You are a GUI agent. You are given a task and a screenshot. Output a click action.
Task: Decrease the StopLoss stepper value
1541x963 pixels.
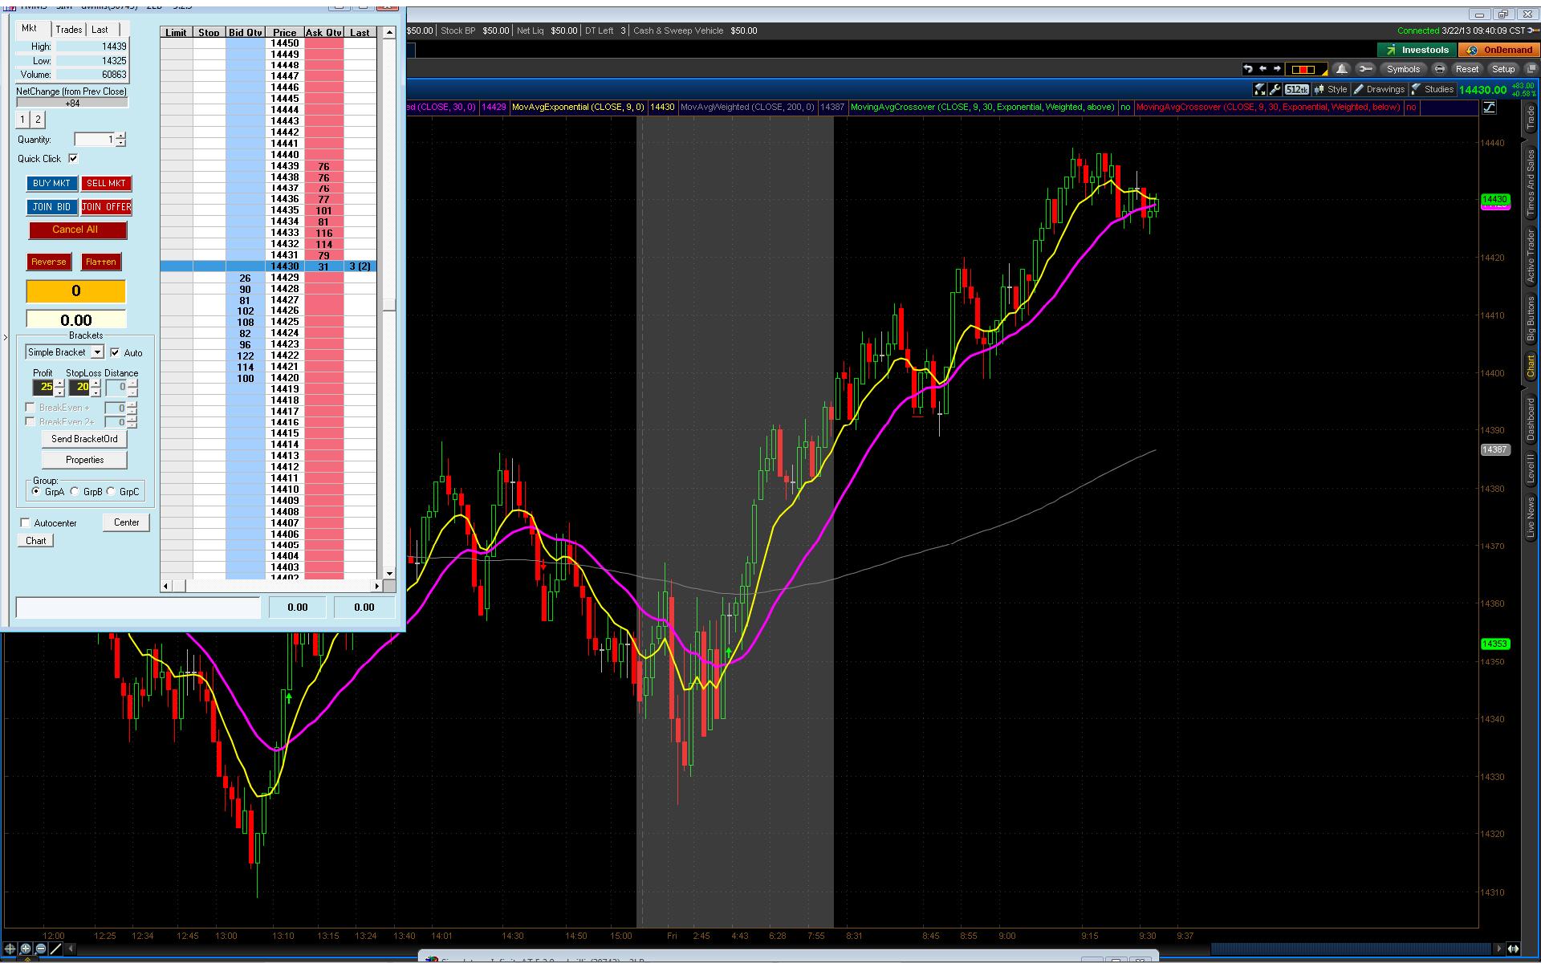coord(96,392)
